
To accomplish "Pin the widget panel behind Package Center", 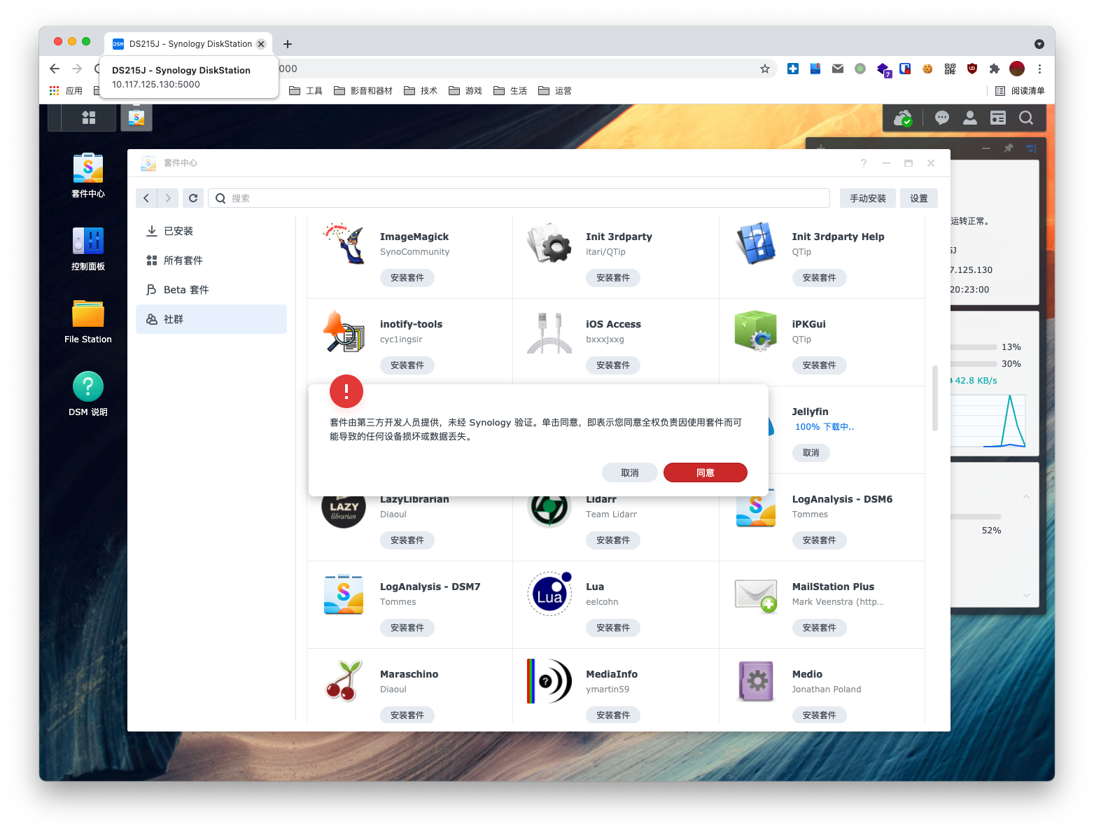I will coord(1009,148).
